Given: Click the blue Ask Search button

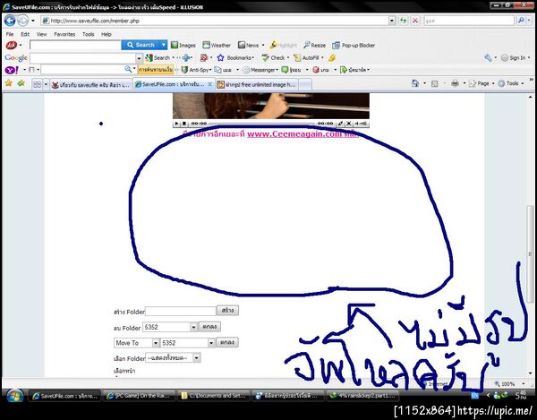Looking at the screenshot, I should pyautogui.click(x=141, y=45).
